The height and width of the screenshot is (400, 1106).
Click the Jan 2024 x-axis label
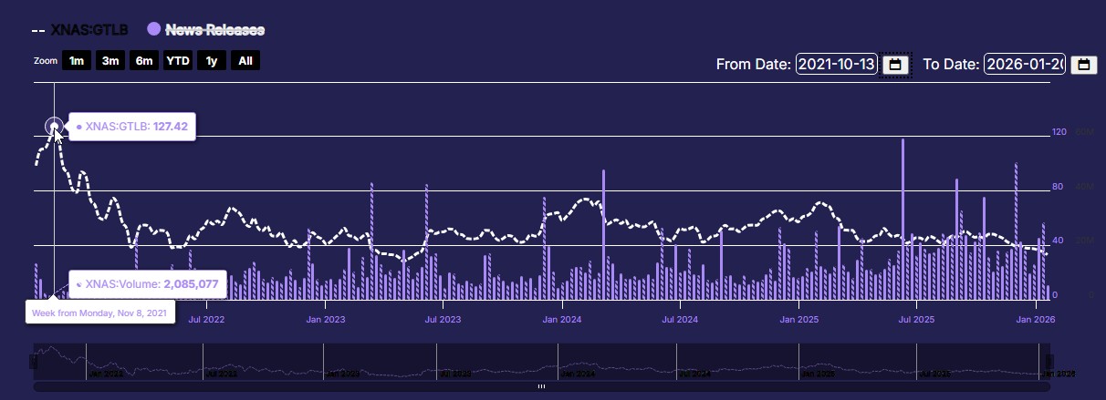tap(562, 320)
